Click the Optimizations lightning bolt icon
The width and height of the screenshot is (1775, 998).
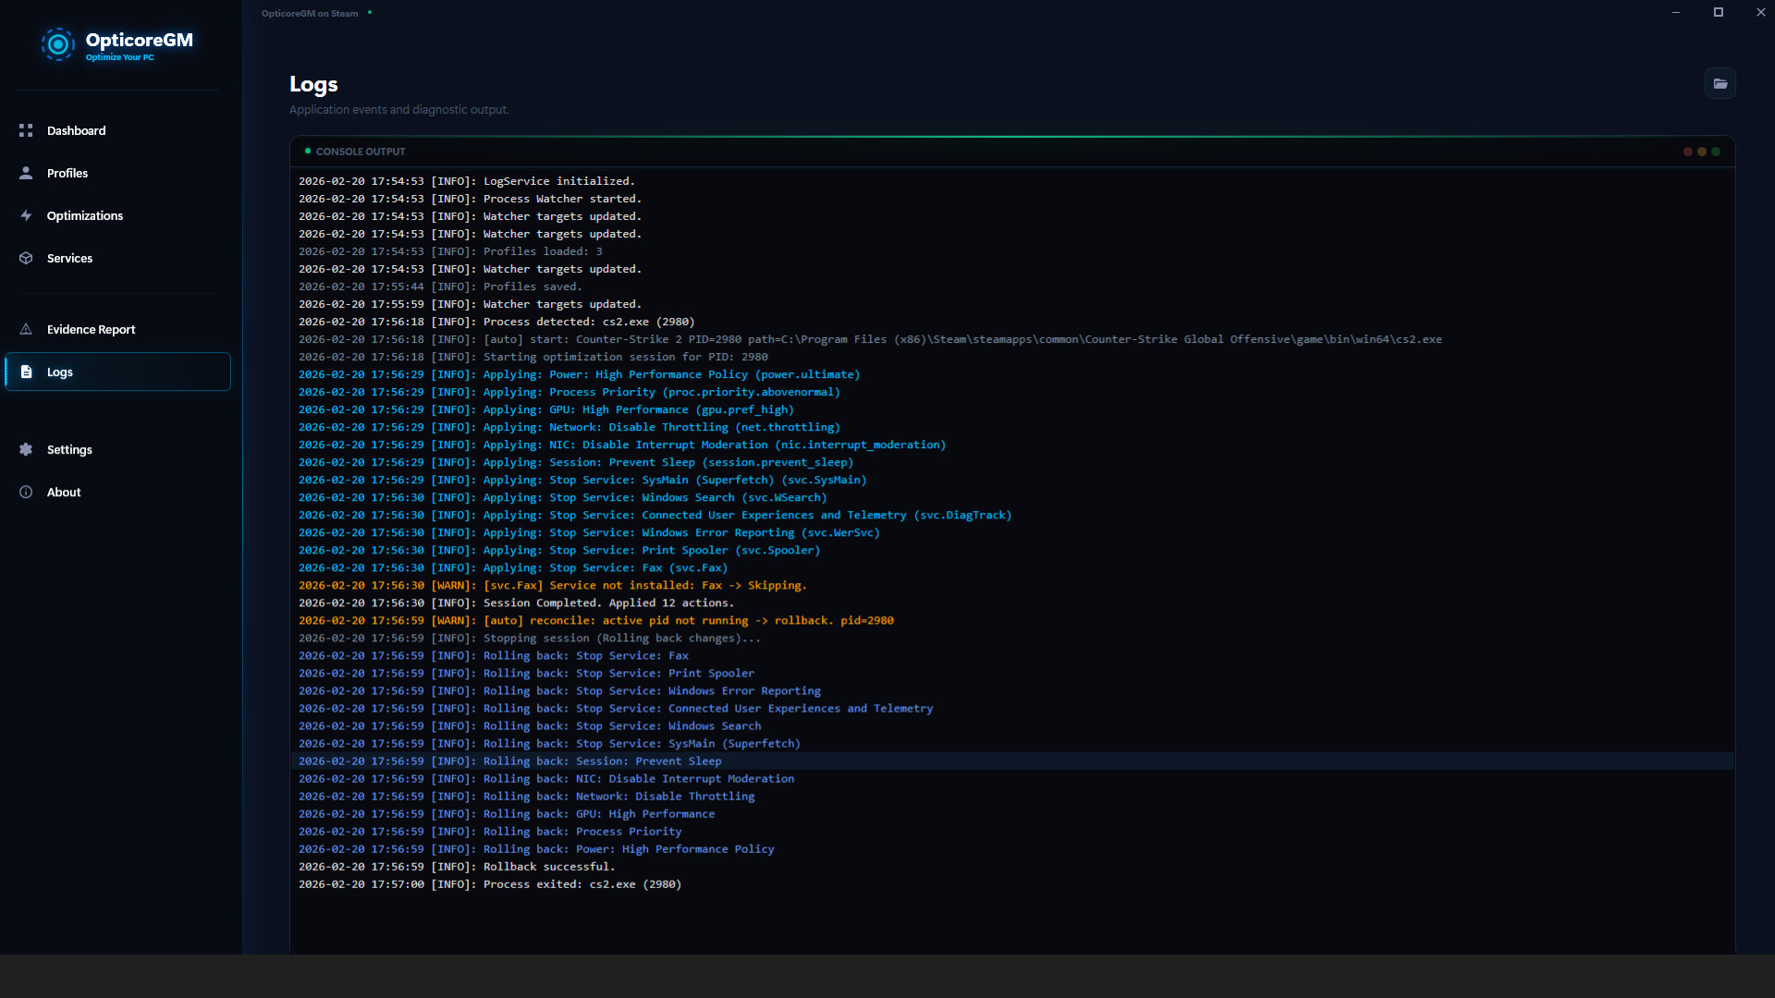(26, 215)
